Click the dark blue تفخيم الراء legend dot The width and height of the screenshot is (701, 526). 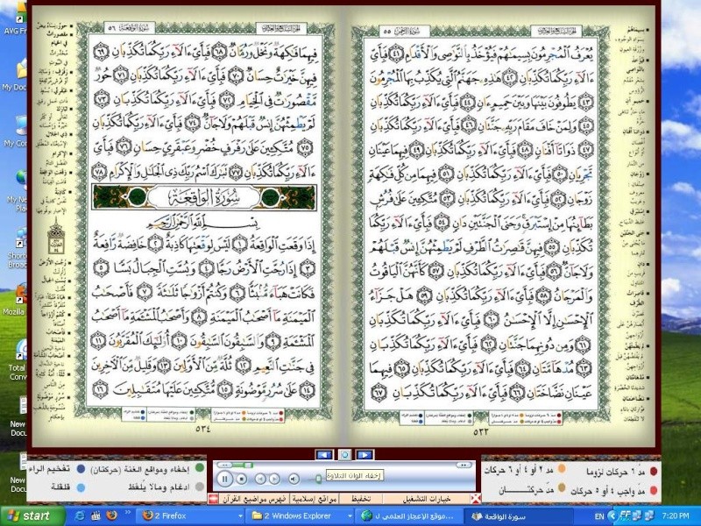(81, 469)
